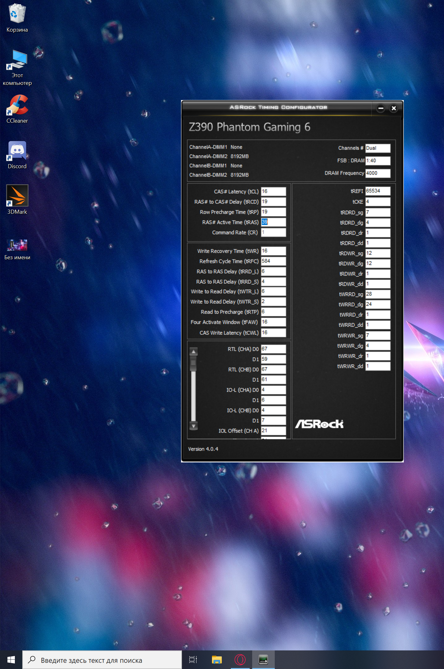The width and height of the screenshot is (444, 669).
Task: Close the ASRock Timing Configurator window
Action: 394,108
